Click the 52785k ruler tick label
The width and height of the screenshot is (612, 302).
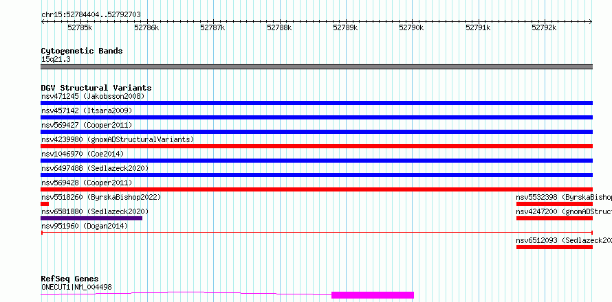80,27
